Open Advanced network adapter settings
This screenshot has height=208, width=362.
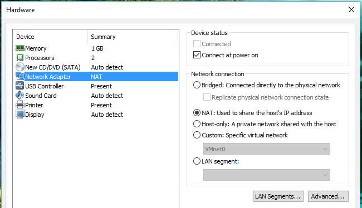pyautogui.click(x=328, y=196)
